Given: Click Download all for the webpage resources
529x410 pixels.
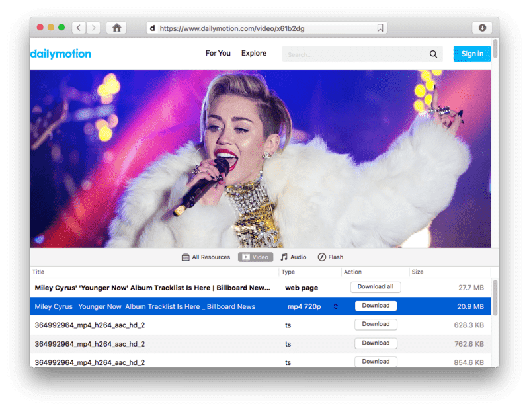Looking at the screenshot, I should coord(375,286).
